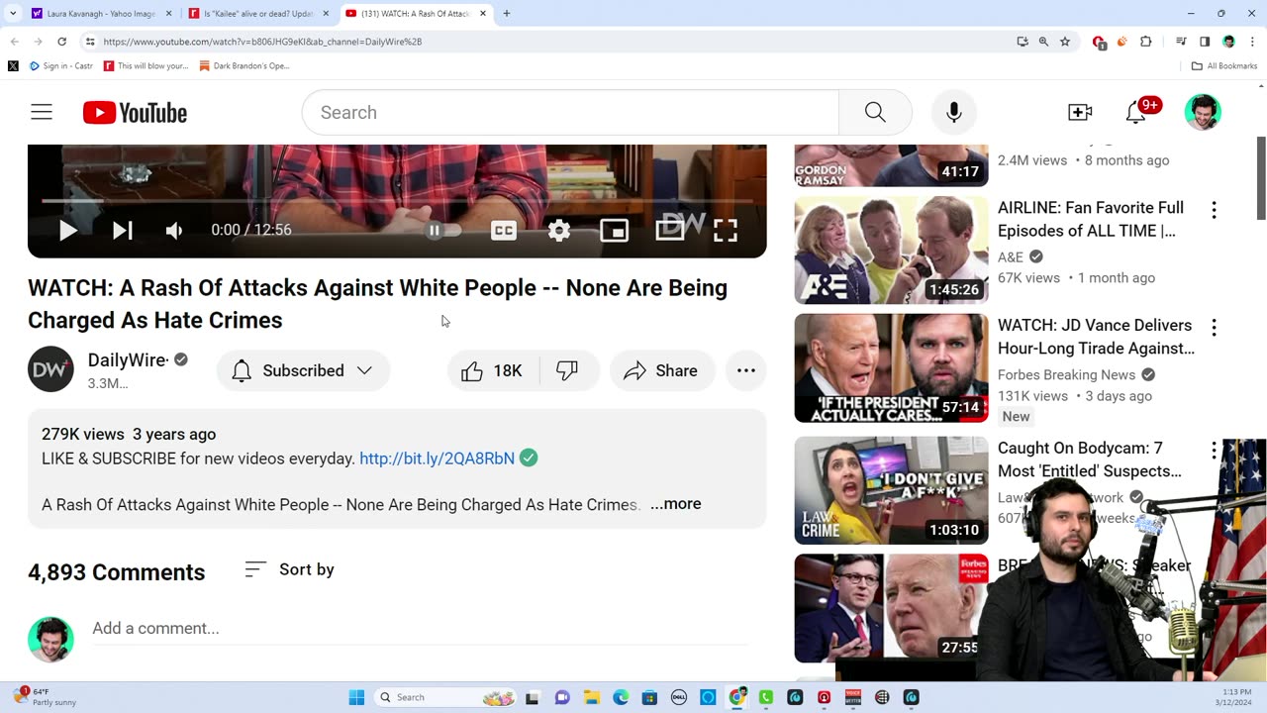The height and width of the screenshot is (713, 1267).
Task: Open the JD Vance tirade video thumbnail
Action: (x=891, y=368)
